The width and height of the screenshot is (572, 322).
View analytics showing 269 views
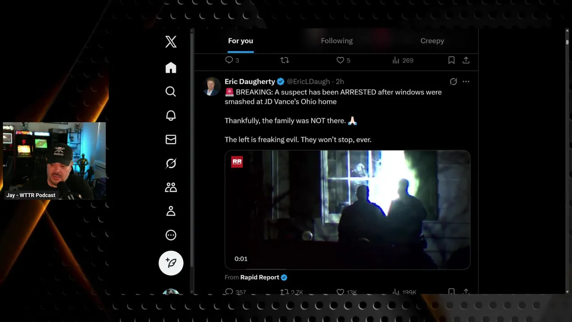(x=403, y=60)
